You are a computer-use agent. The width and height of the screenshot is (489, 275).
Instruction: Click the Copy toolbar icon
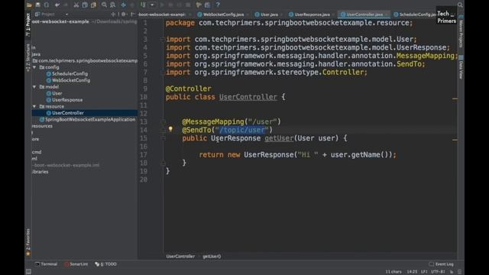click(85, 5)
